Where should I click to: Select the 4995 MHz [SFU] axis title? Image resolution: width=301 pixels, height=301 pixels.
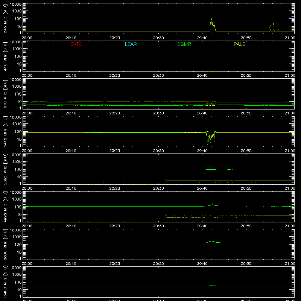(5, 207)
